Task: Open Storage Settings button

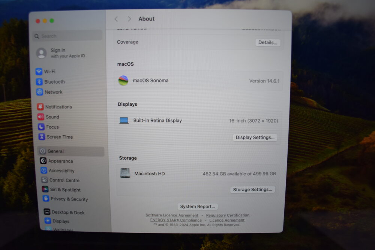Action: point(252,190)
